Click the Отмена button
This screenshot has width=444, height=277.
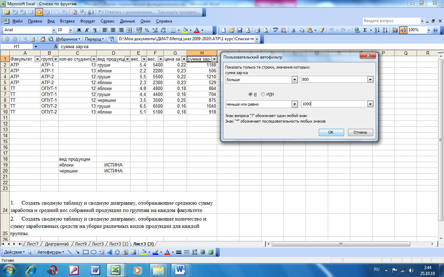(360, 132)
